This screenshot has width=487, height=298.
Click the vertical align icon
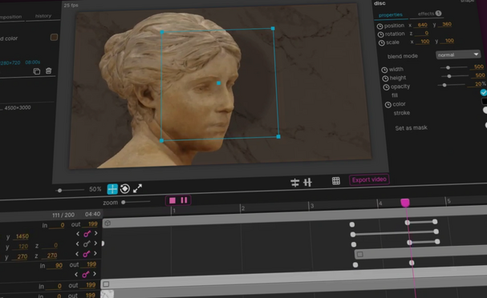tap(307, 183)
